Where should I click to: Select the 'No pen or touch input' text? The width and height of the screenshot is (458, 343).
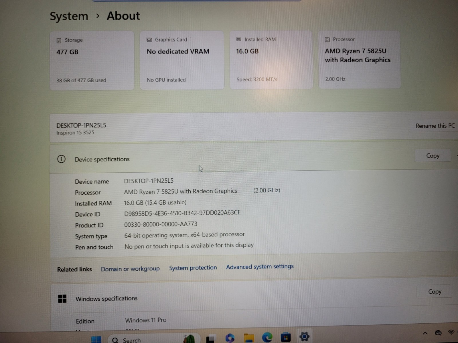tap(189, 246)
